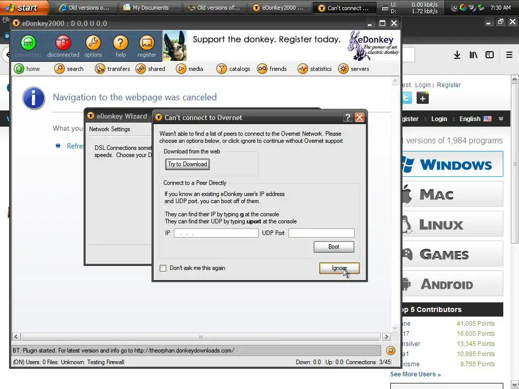
Task: Click the eDonkey status bar corner icon
Action: [391, 351]
